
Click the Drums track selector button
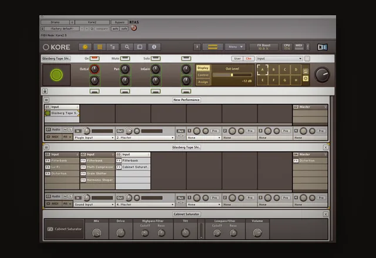pos(55,22)
